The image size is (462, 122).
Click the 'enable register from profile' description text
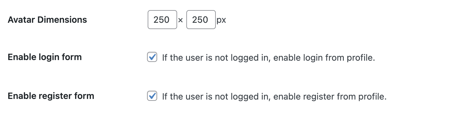click(x=274, y=96)
